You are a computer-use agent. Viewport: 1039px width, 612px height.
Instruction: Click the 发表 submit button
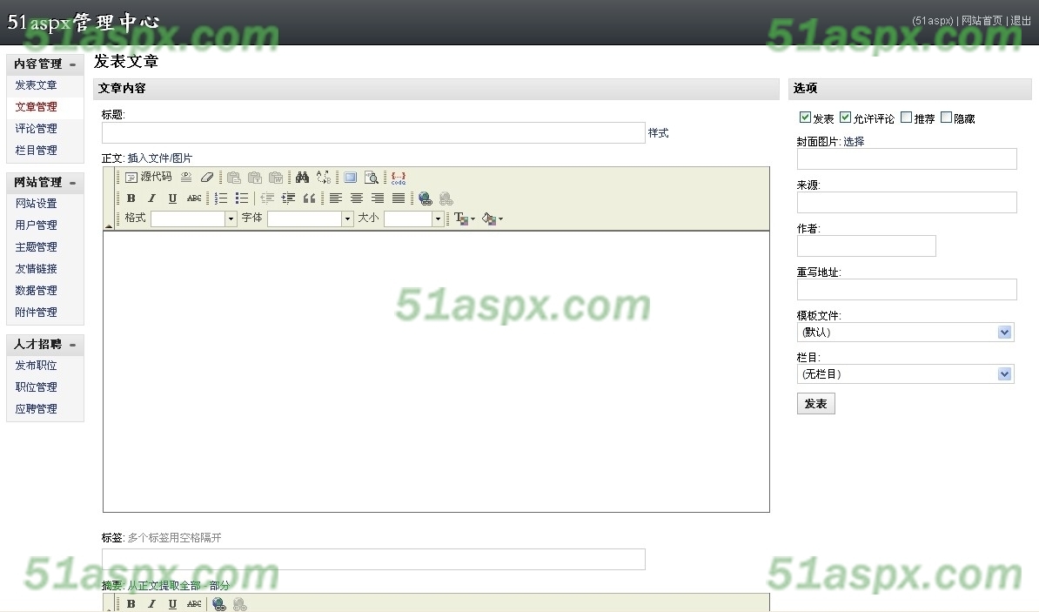(815, 403)
